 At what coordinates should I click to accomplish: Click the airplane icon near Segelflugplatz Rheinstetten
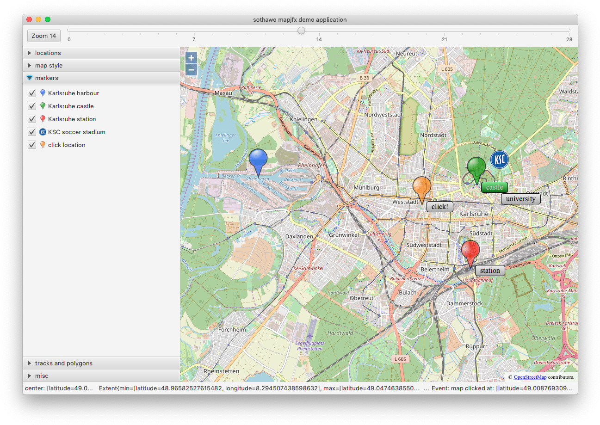click(310, 336)
